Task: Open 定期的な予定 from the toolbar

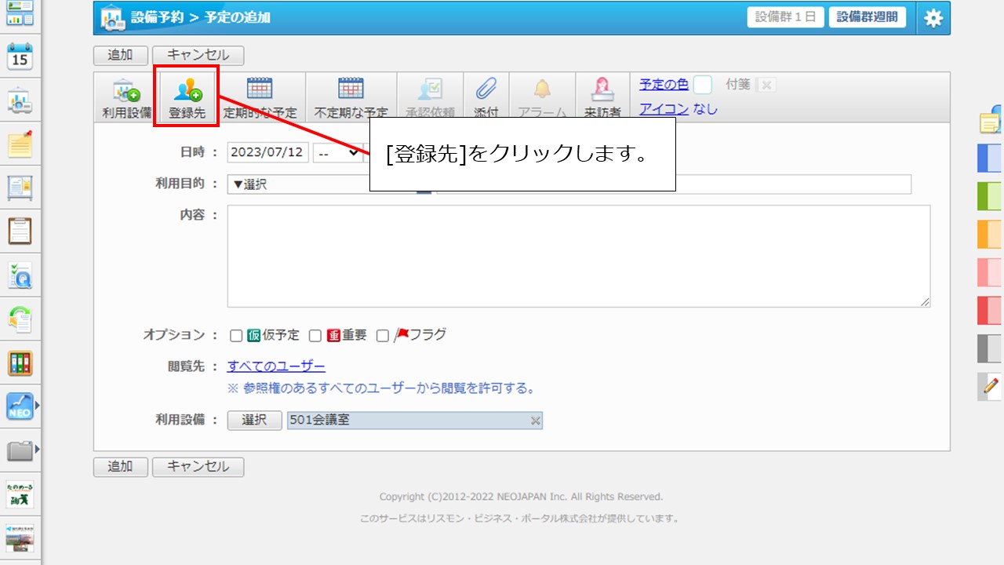Action: [x=261, y=94]
